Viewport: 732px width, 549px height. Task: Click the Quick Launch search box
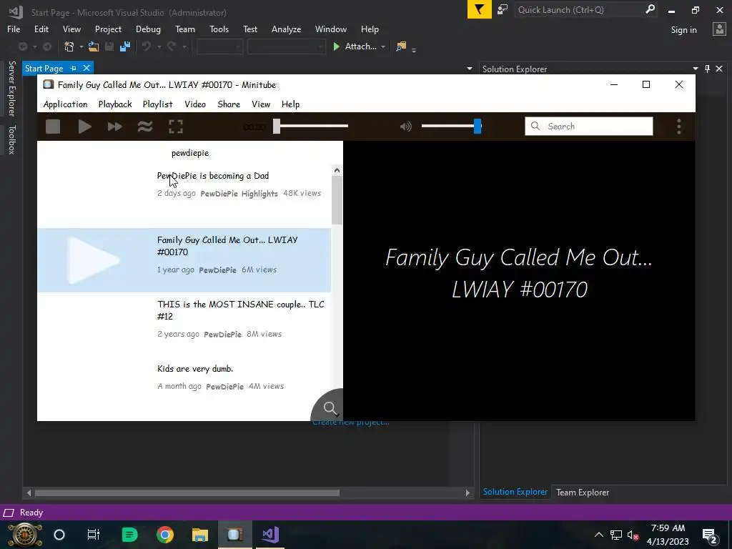pyautogui.click(x=586, y=9)
